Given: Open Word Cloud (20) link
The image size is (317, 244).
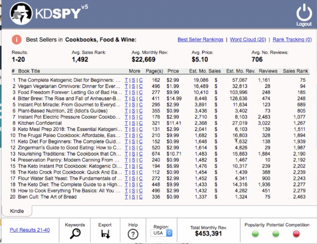Looking at the screenshot, I should [248, 40].
